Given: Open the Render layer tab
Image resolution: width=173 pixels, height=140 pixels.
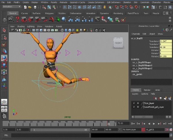Looking at the screenshot, I should (147, 90).
